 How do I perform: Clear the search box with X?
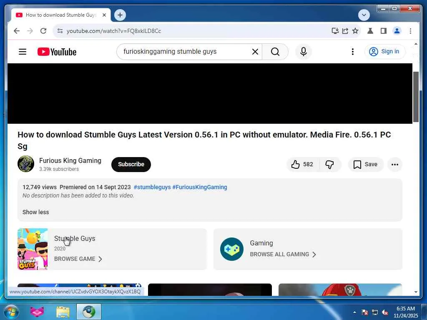(255, 52)
